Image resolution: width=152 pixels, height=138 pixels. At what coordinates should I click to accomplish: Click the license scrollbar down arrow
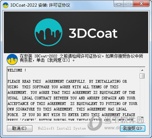[x=142, y=118]
